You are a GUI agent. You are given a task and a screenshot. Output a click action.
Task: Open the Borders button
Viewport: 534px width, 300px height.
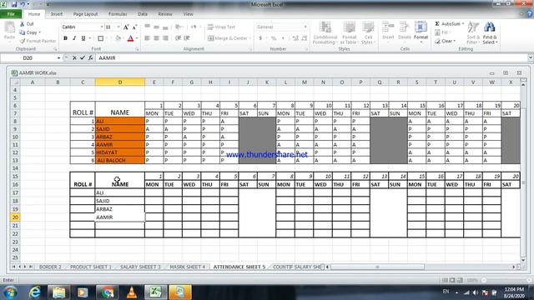click(100, 38)
